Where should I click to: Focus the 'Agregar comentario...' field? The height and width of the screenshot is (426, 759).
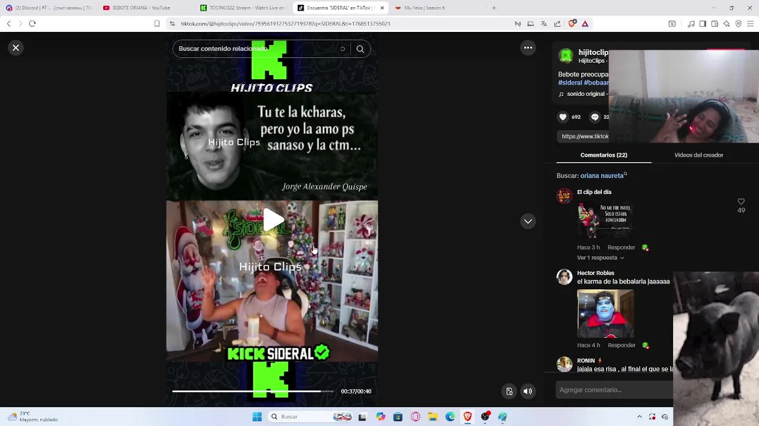pos(615,390)
